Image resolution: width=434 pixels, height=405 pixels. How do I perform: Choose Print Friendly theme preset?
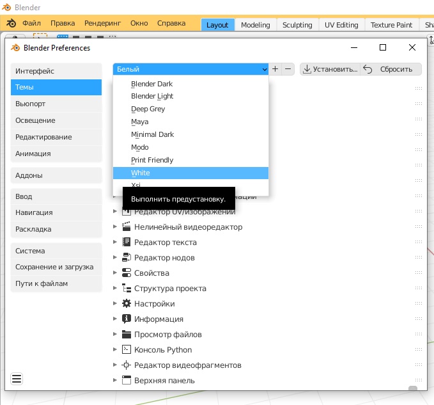pyautogui.click(x=190, y=160)
